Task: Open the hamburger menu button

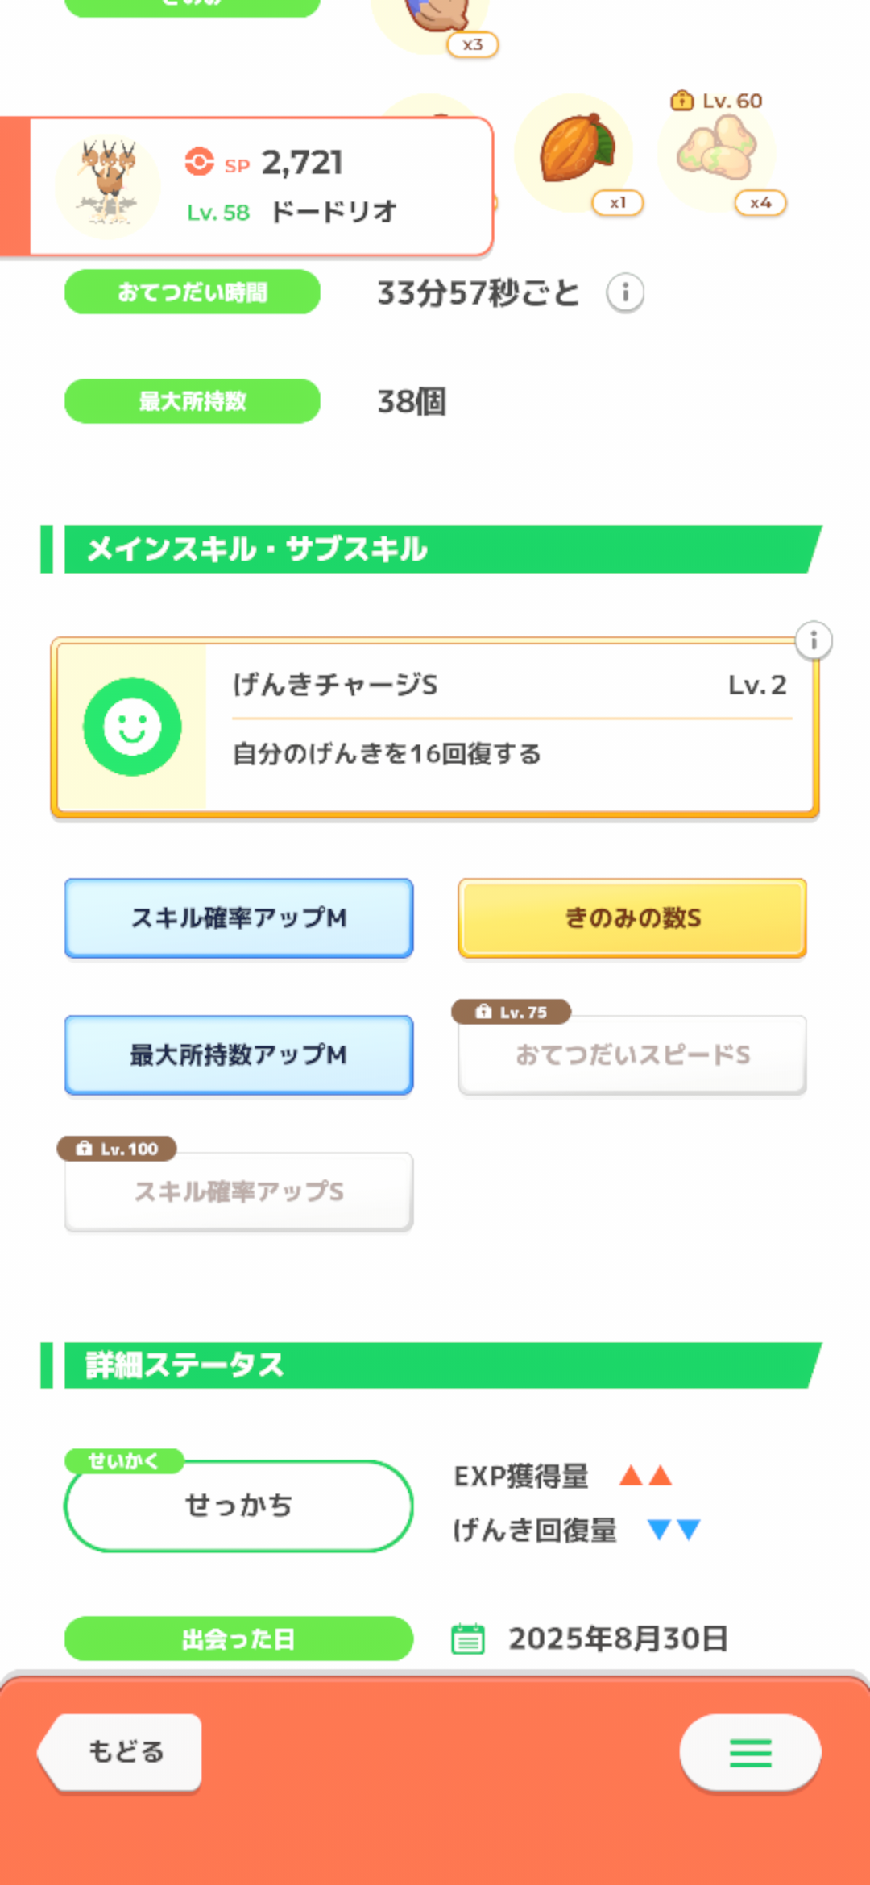Action: click(x=750, y=1752)
